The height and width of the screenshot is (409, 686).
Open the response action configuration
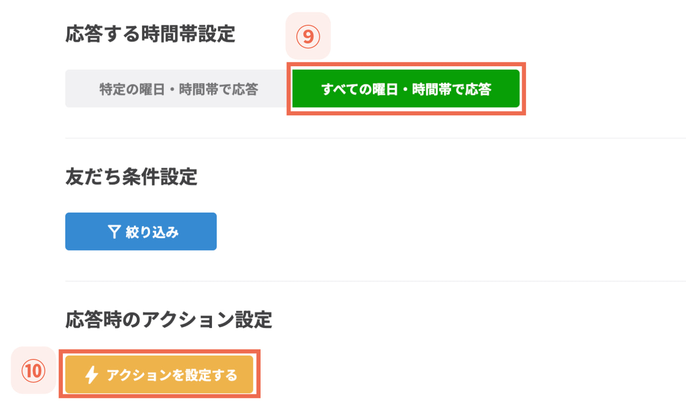coord(160,374)
